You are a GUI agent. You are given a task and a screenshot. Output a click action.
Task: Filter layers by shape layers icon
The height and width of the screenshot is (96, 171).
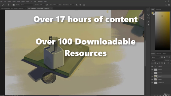pos(169,57)
